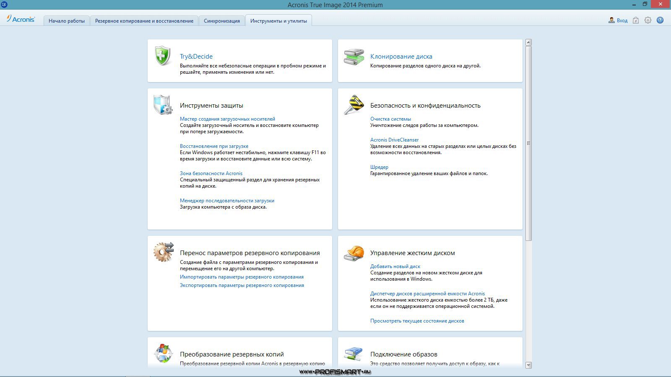Minimize the Acronis True Image window
Viewport: 671px width, 377px height.
[634, 4]
